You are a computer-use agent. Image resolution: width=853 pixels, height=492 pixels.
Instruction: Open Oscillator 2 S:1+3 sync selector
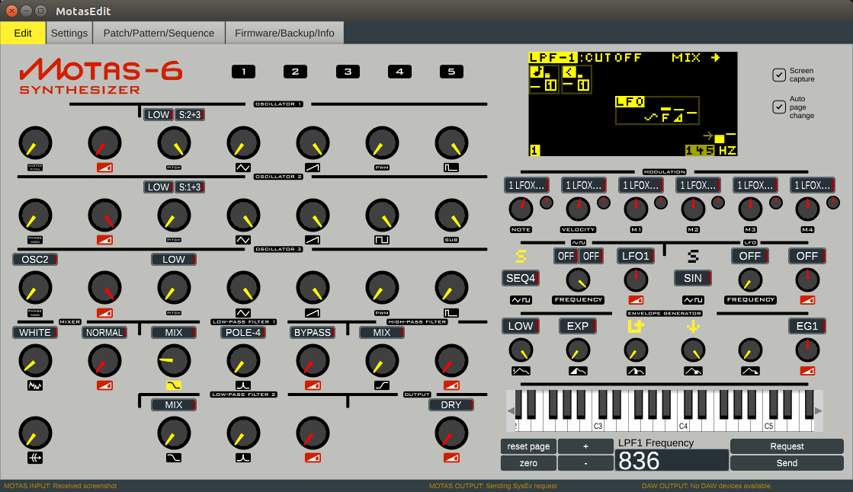[x=190, y=187]
